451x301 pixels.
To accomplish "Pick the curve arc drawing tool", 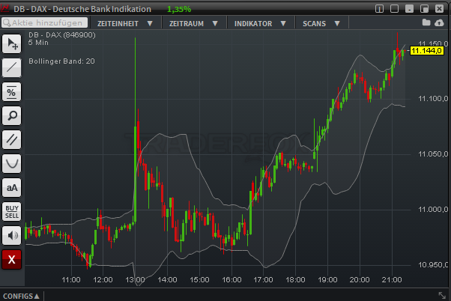I will 12,164.
